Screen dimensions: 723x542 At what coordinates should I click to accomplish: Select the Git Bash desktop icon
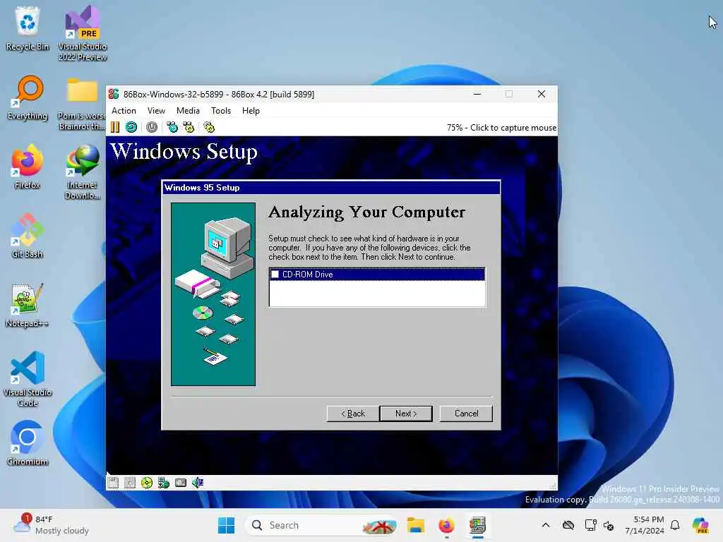(28, 236)
